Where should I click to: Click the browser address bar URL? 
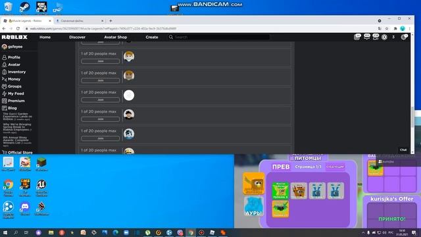pos(103,28)
